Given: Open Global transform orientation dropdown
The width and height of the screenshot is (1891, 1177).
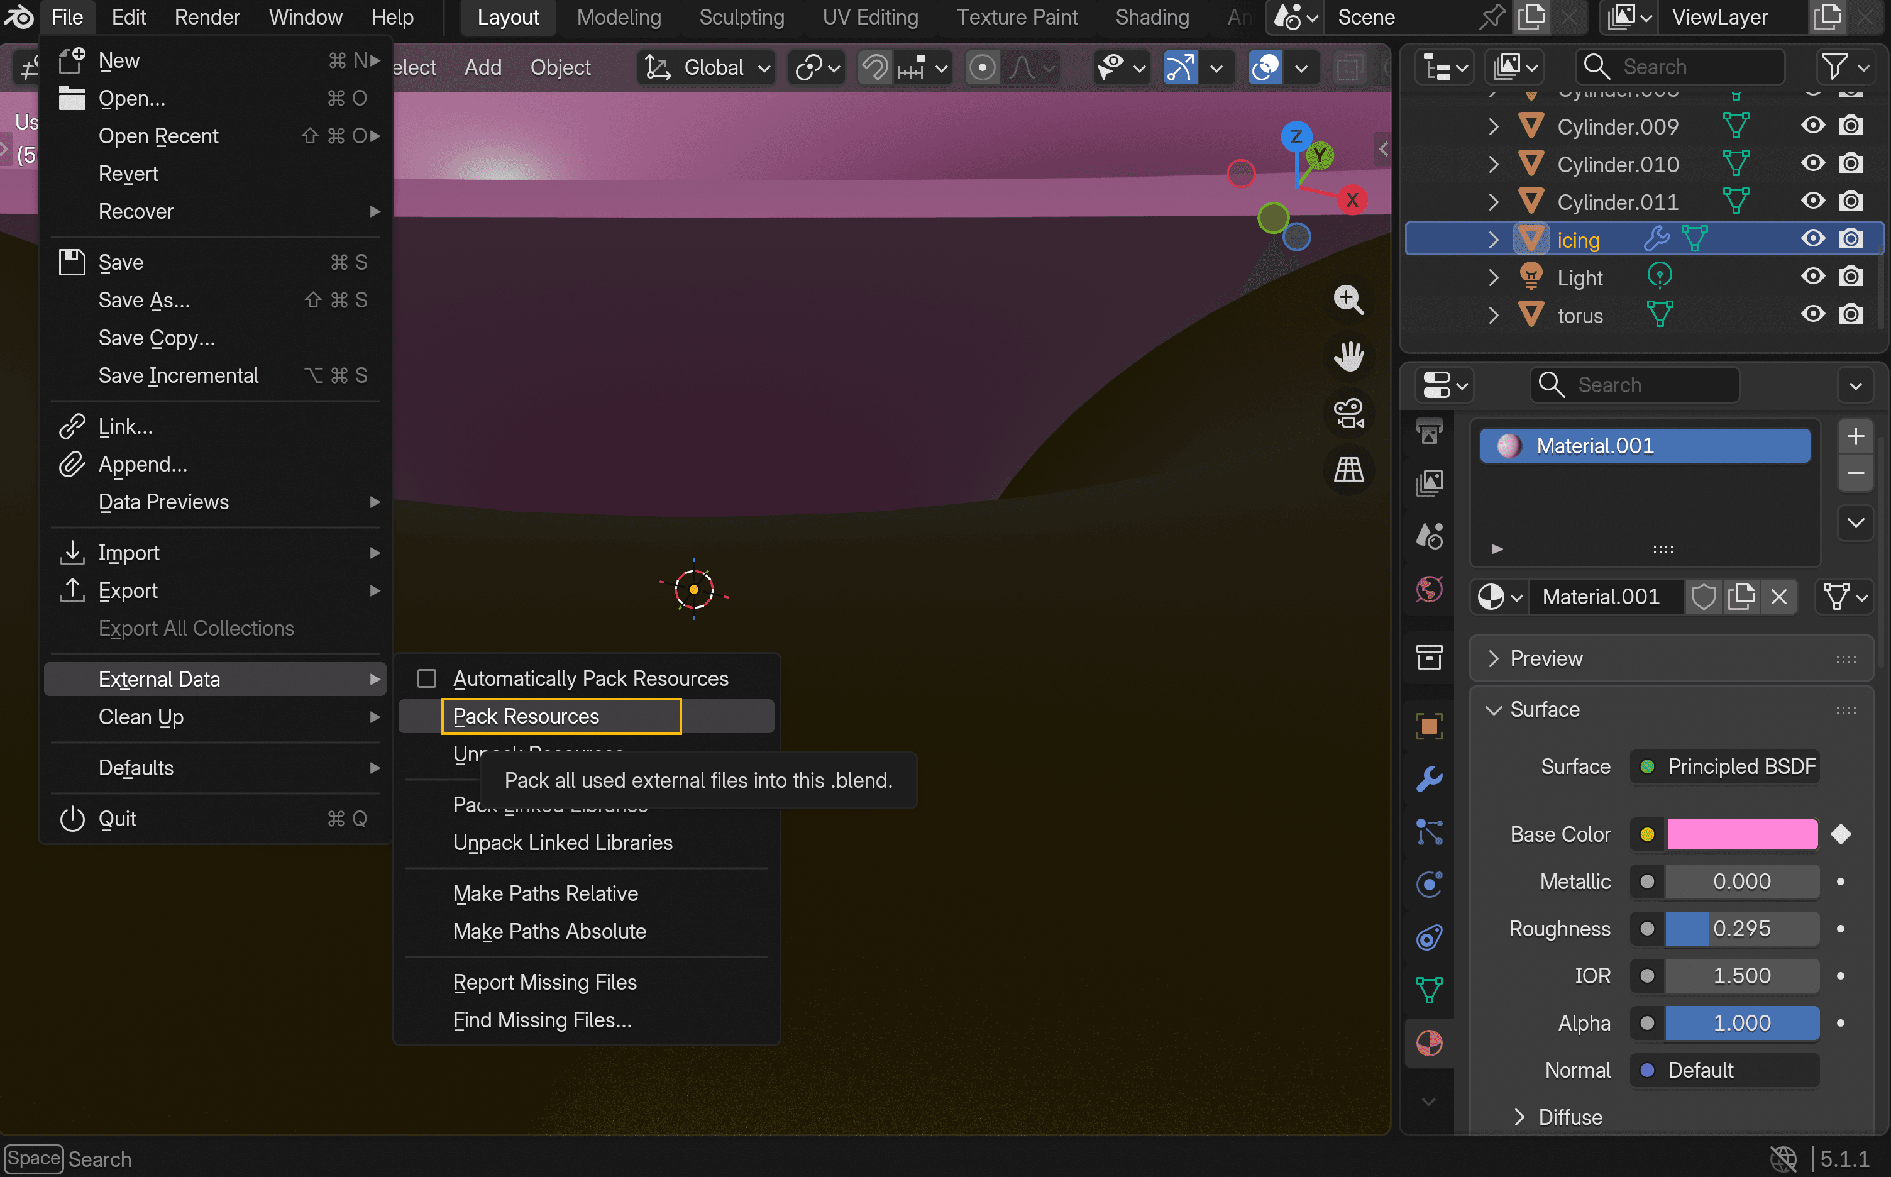Looking at the screenshot, I should [x=707, y=68].
